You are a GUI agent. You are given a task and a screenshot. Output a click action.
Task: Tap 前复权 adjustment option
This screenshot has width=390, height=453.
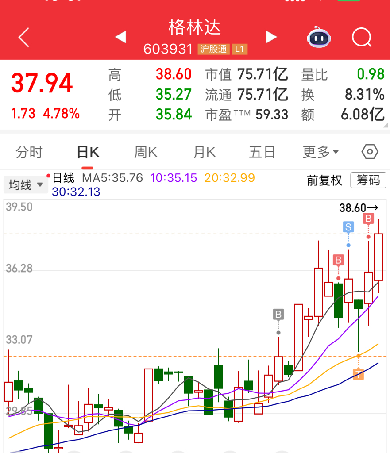coord(324,180)
